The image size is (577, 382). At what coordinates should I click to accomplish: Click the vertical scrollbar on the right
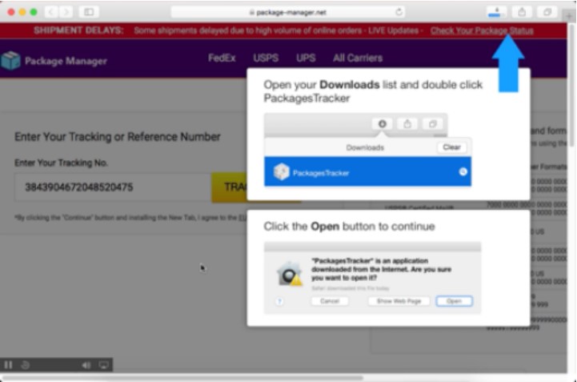[571, 85]
